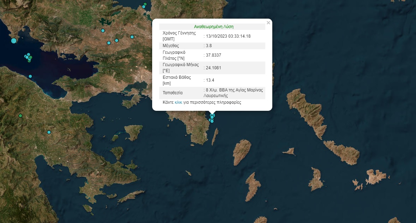
Task: Click the 'Χρόνος Γέννησης [GMT]' label
Action: click(x=179, y=36)
